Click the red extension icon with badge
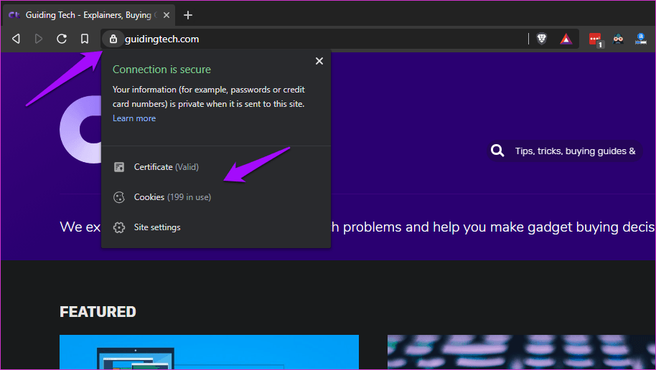The image size is (656, 370). pos(595,39)
